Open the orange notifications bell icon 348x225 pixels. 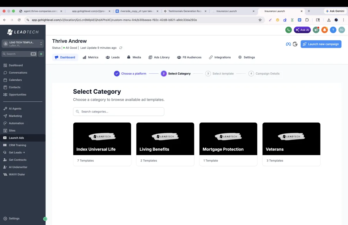coord(325,30)
